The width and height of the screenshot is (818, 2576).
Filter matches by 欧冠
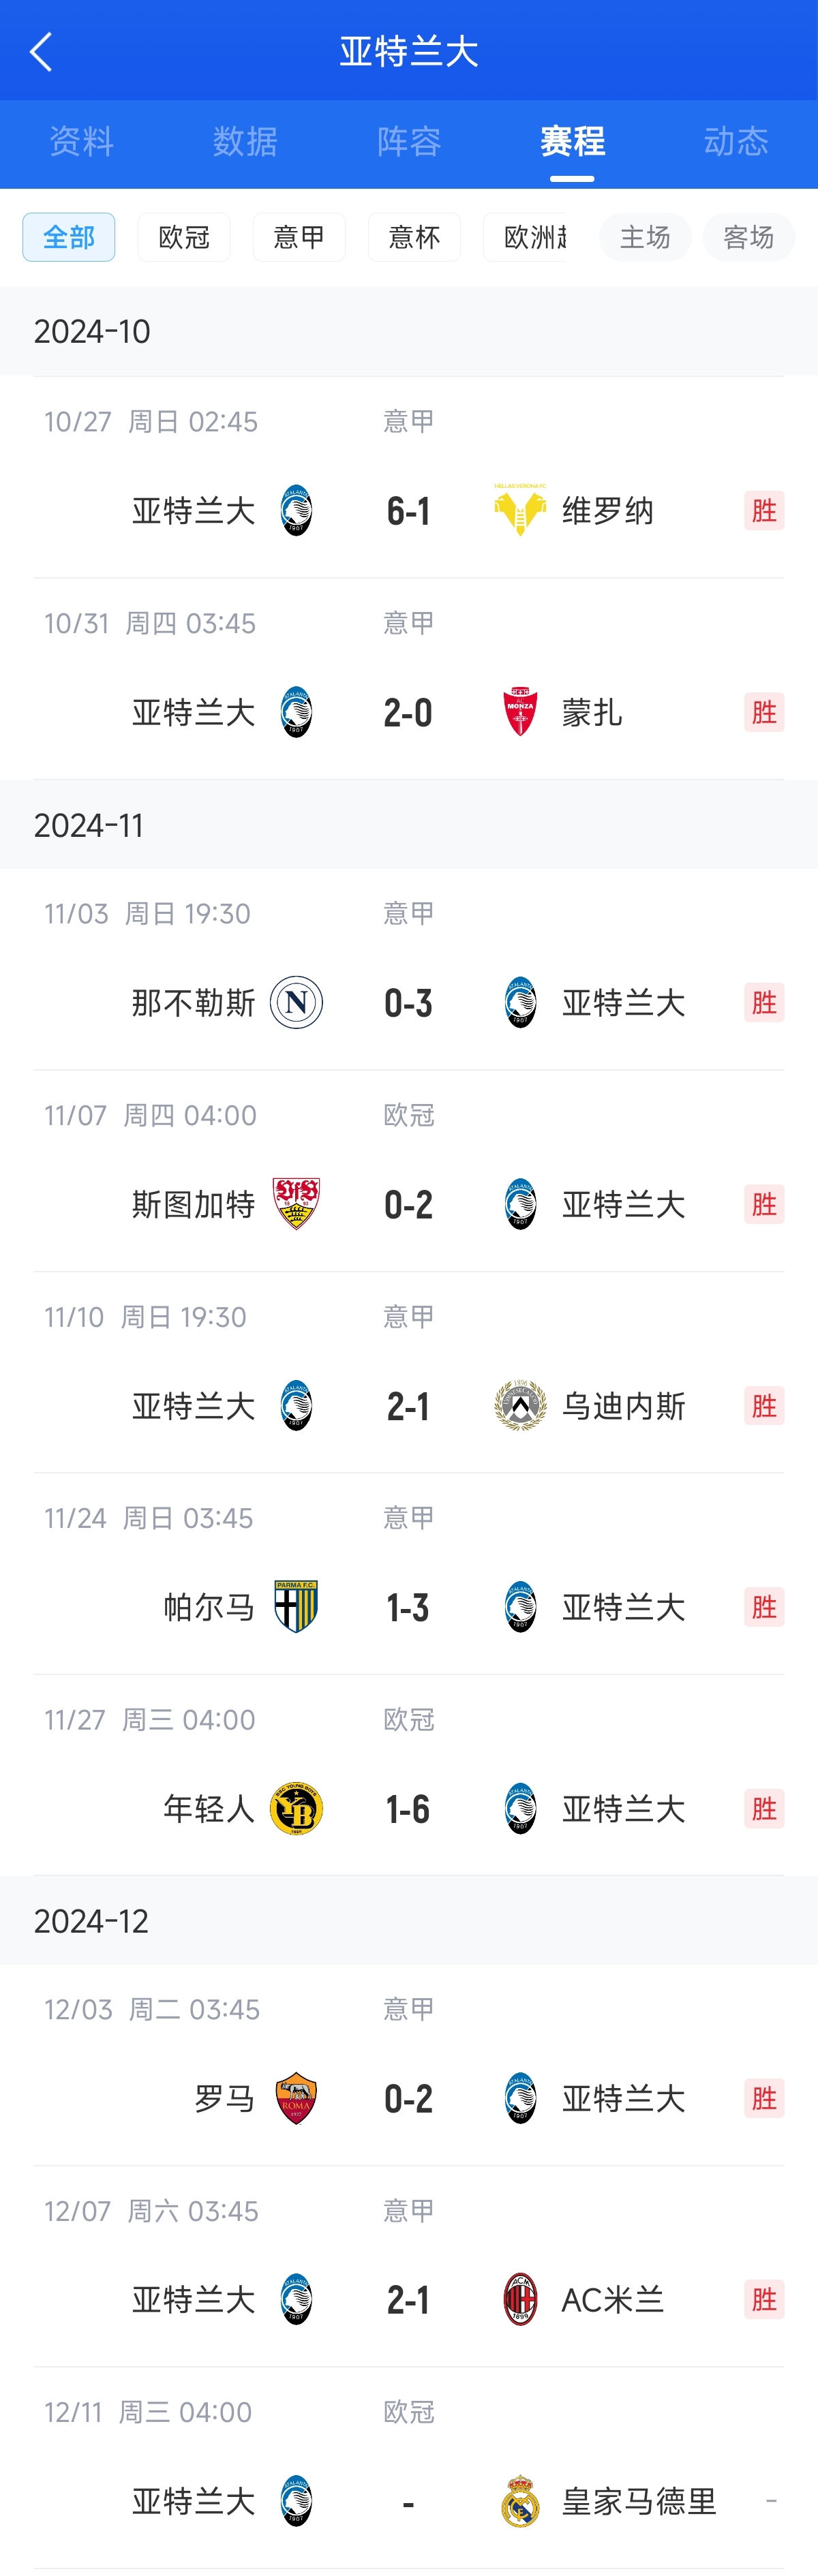[x=184, y=237]
